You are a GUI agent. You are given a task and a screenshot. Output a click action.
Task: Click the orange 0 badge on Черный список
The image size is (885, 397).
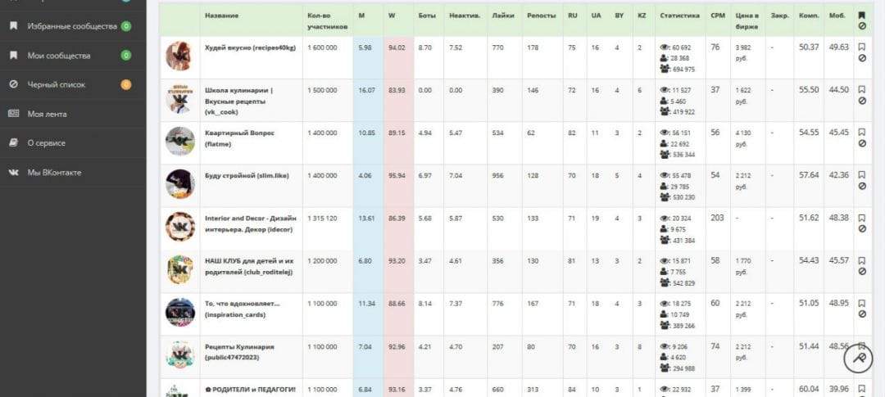tap(126, 84)
